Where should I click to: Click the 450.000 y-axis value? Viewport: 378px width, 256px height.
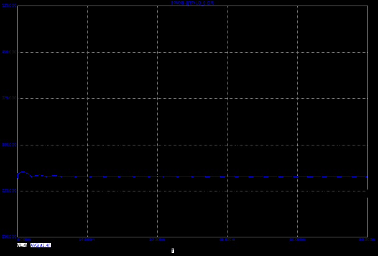tap(9, 52)
